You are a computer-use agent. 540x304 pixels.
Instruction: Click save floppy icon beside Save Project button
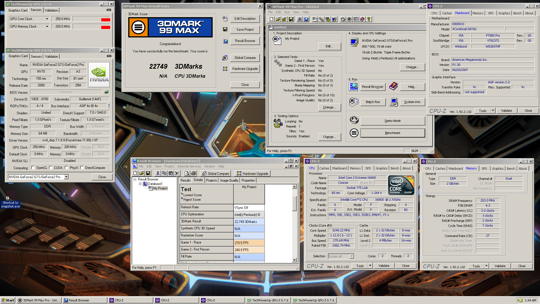[225, 29]
